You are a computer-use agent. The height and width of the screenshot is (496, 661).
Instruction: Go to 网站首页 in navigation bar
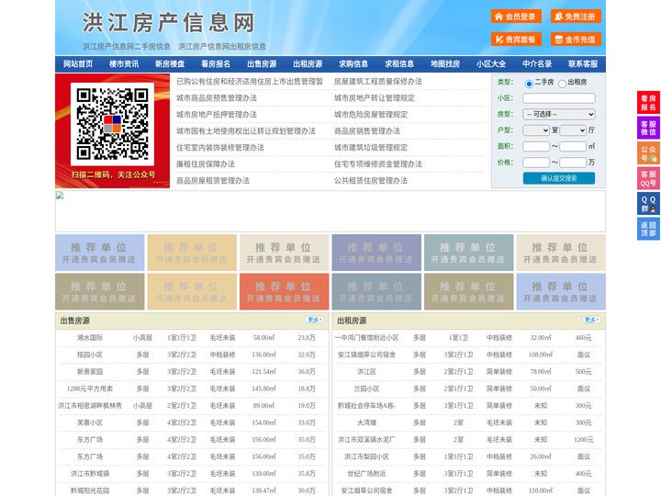point(78,64)
